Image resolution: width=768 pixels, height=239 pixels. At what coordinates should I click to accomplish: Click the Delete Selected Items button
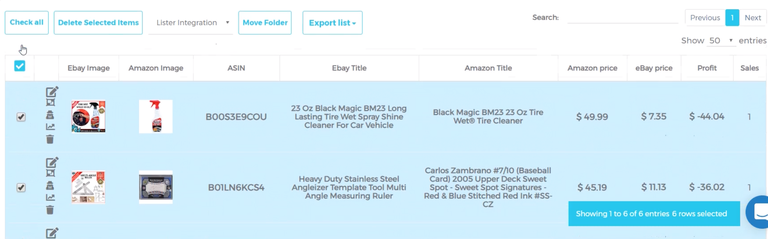click(98, 23)
